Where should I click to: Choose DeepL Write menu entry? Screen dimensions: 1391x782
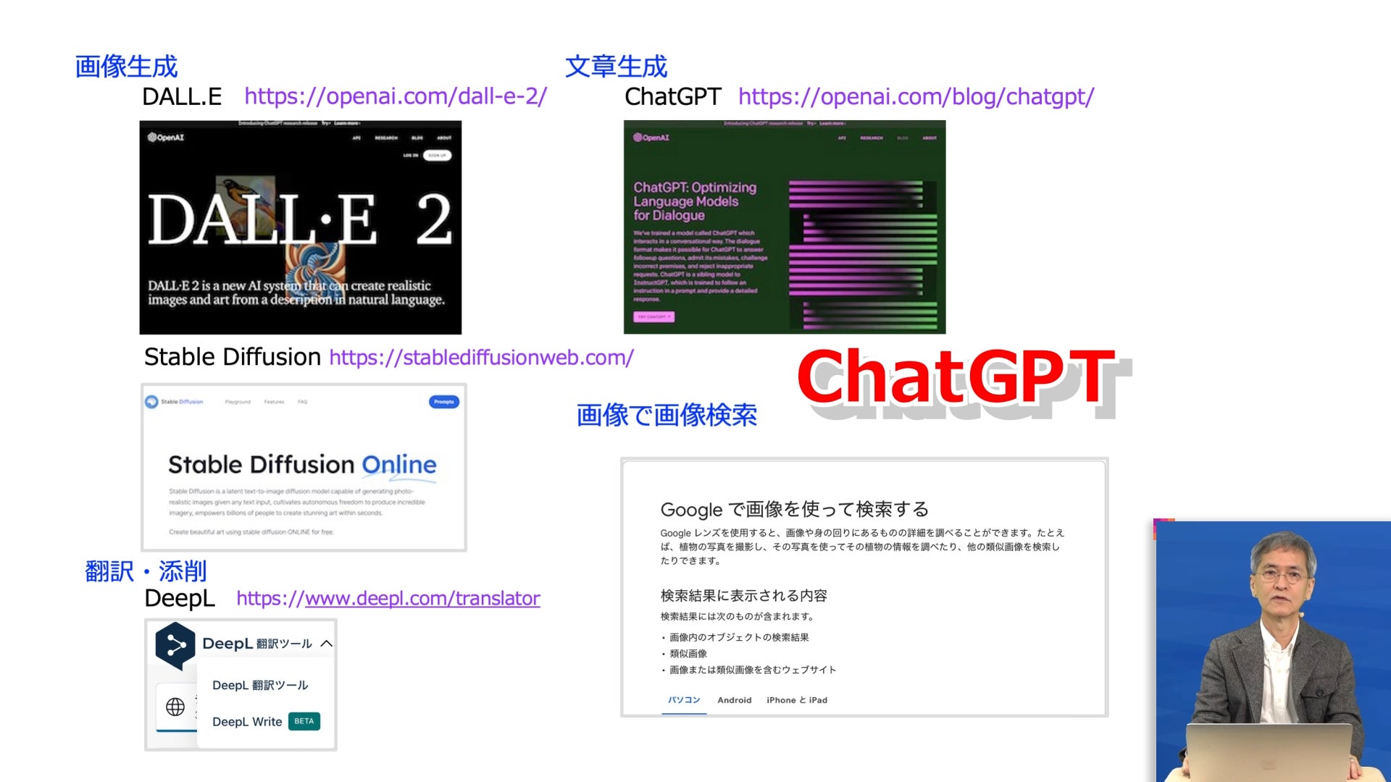tap(247, 721)
